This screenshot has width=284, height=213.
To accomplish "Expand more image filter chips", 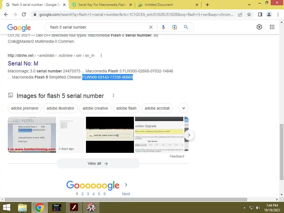I will pyautogui.click(x=184, y=108).
